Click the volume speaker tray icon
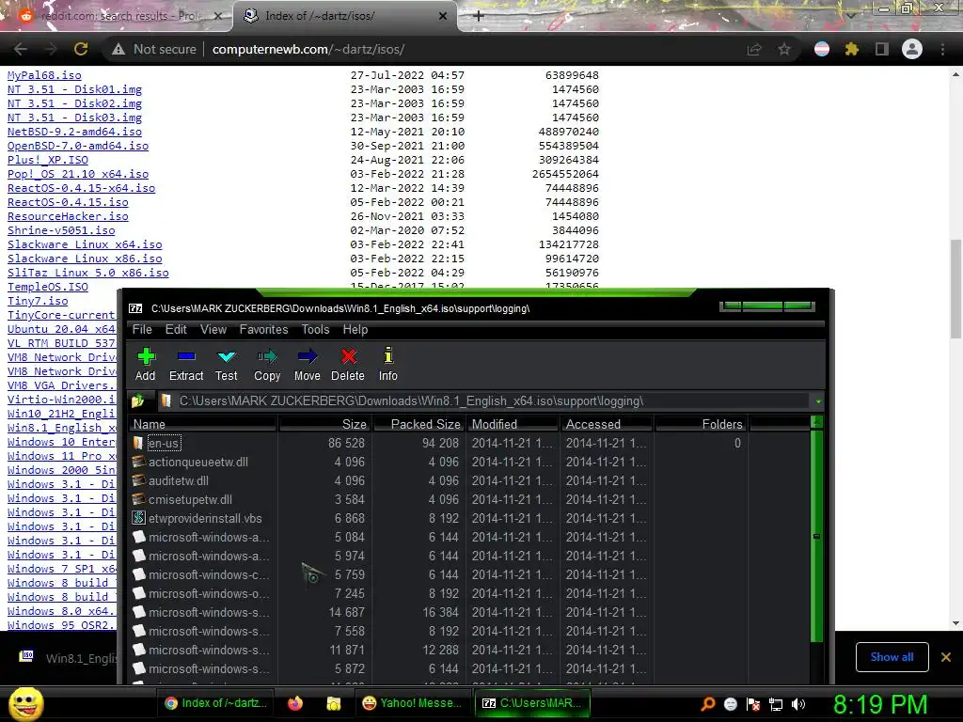The width and height of the screenshot is (963, 722). (x=798, y=704)
